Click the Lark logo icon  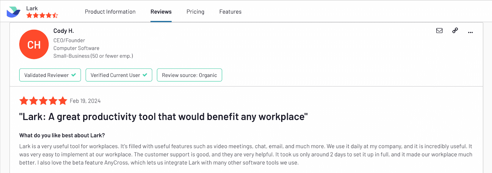(14, 12)
